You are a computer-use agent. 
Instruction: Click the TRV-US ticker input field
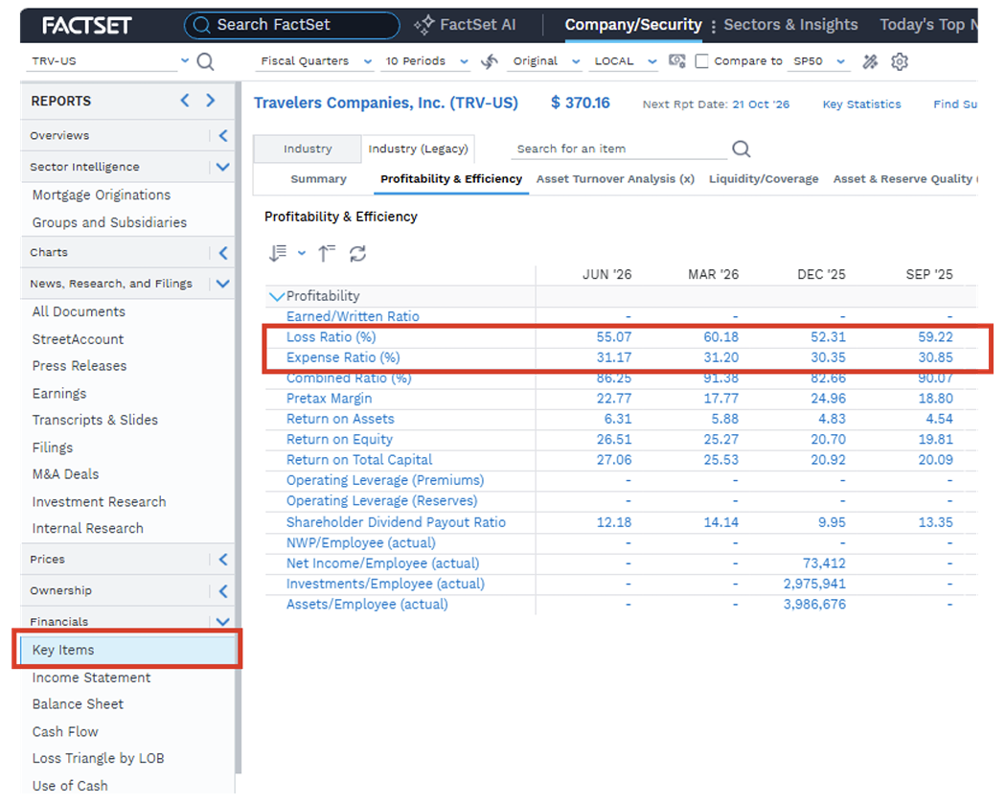(103, 61)
